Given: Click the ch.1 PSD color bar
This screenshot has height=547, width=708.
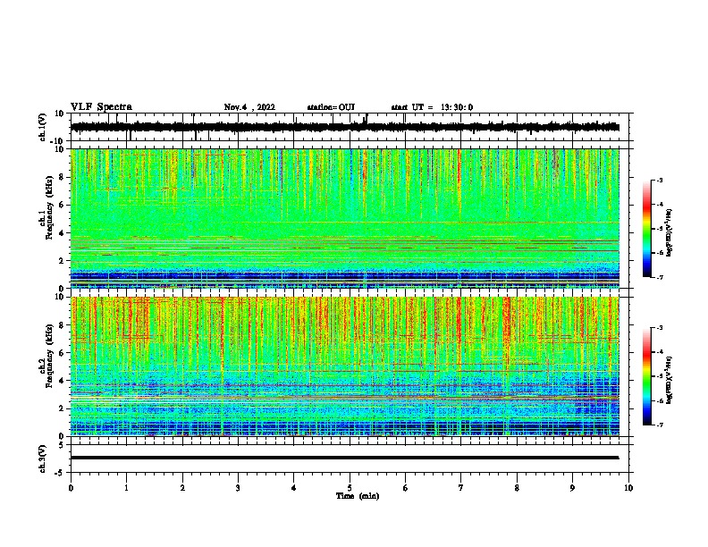Looking at the screenshot, I should coord(647,229).
